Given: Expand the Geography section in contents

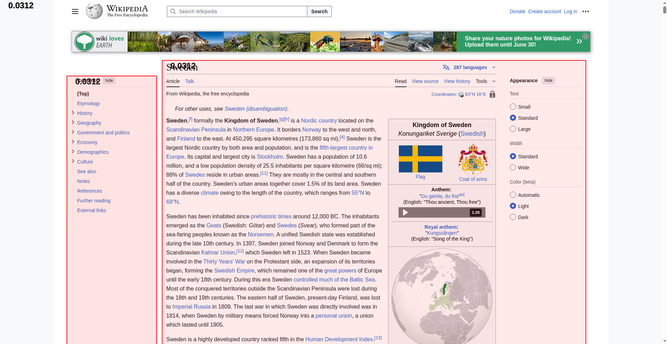Looking at the screenshot, I should click(x=73, y=122).
